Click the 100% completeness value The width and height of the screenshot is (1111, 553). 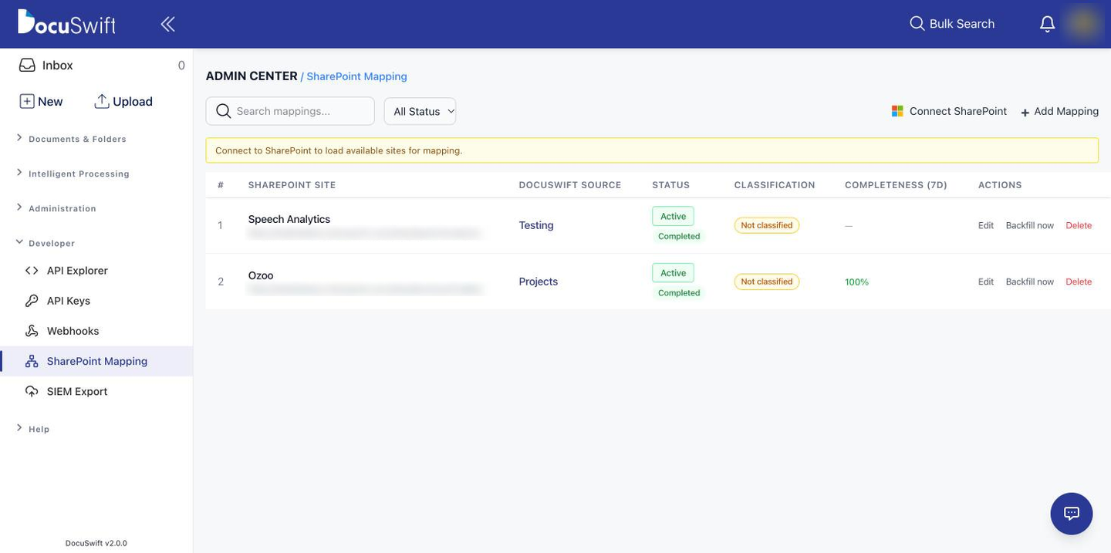coord(856,282)
